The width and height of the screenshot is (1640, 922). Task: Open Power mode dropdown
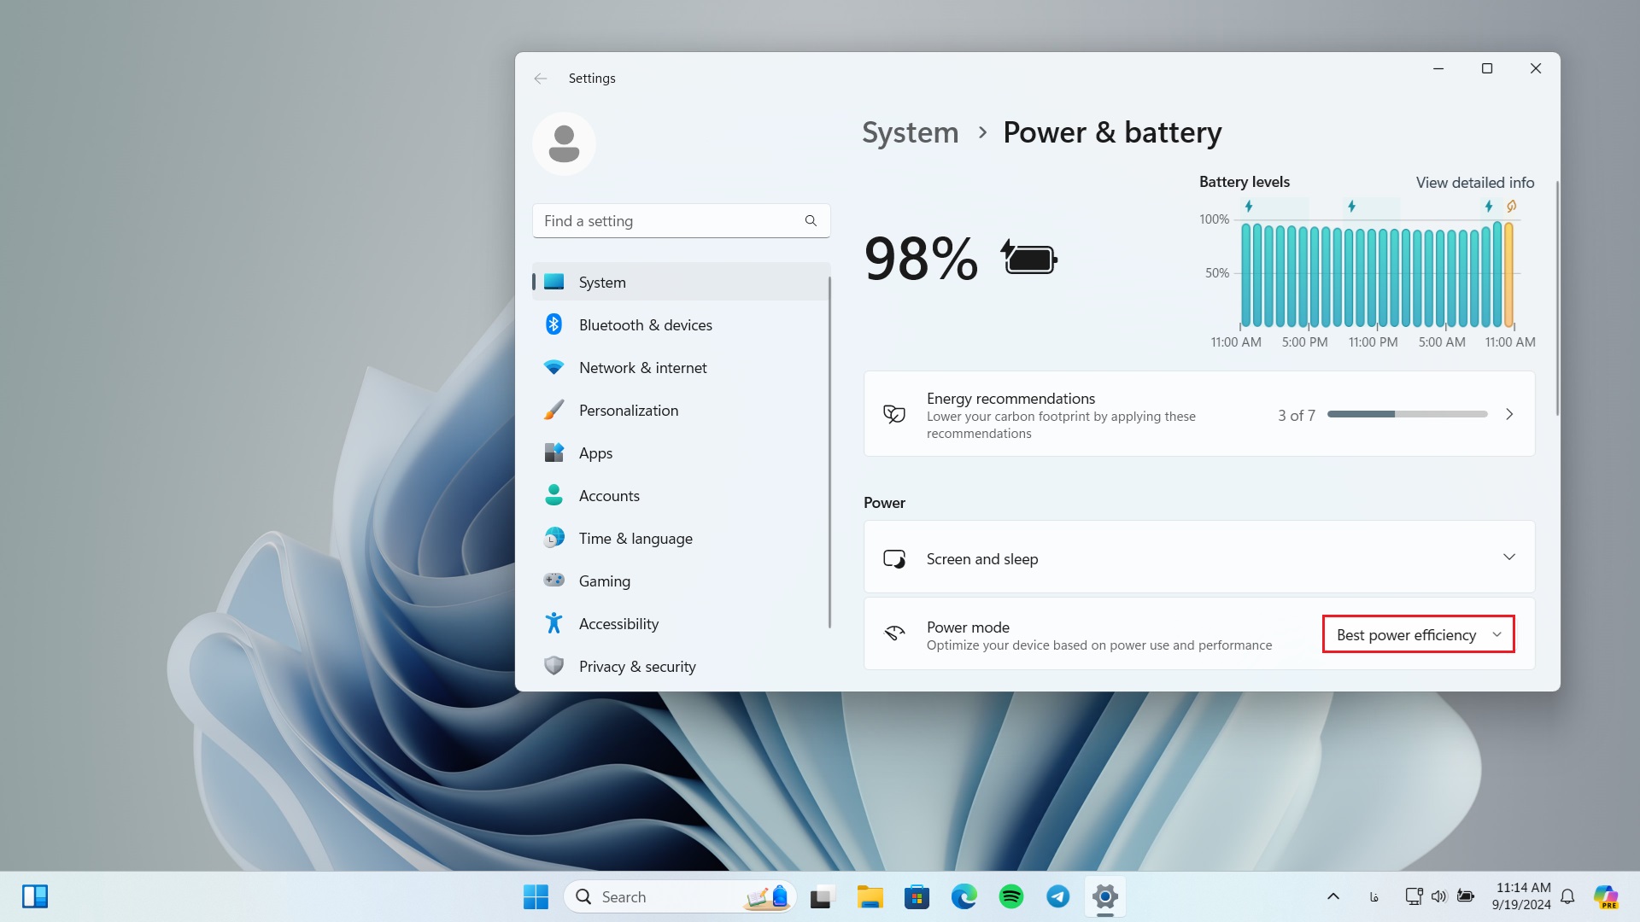[x=1418, y=635]
